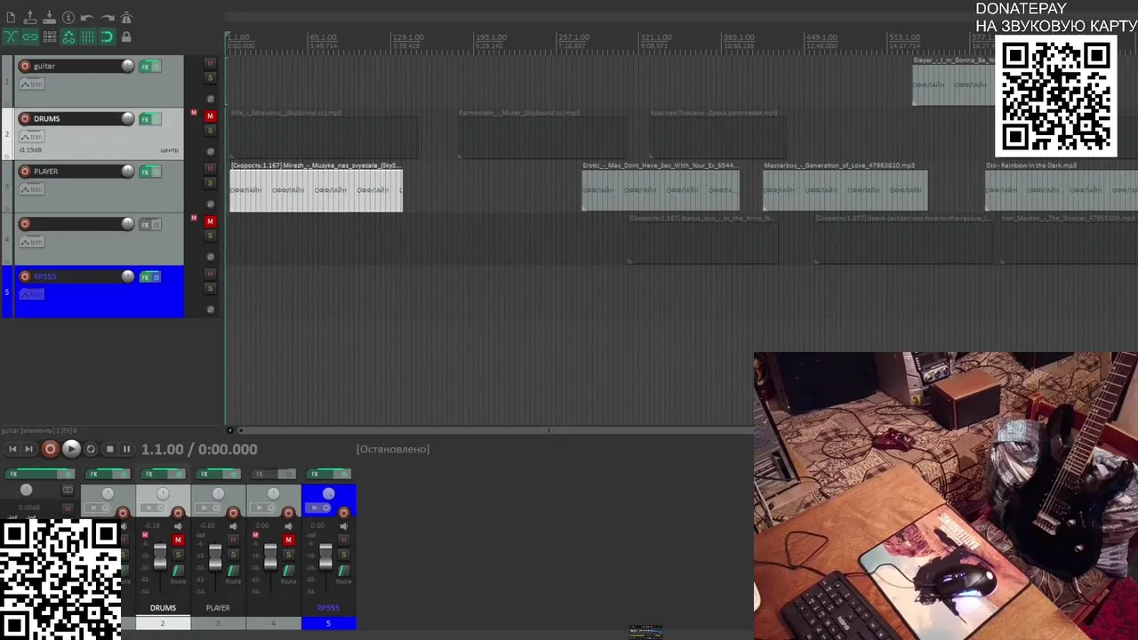
Task: Open DRUMS input dropdown in mixer
Action: [x=152, y=508]
